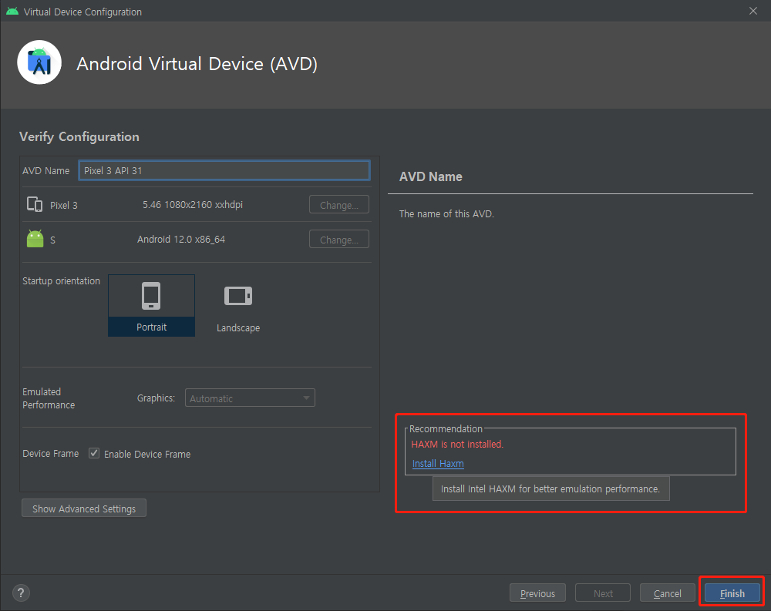Show Advanced Settings
The width and height of the screenshot is (771, 611).
(x=84, y=509)
